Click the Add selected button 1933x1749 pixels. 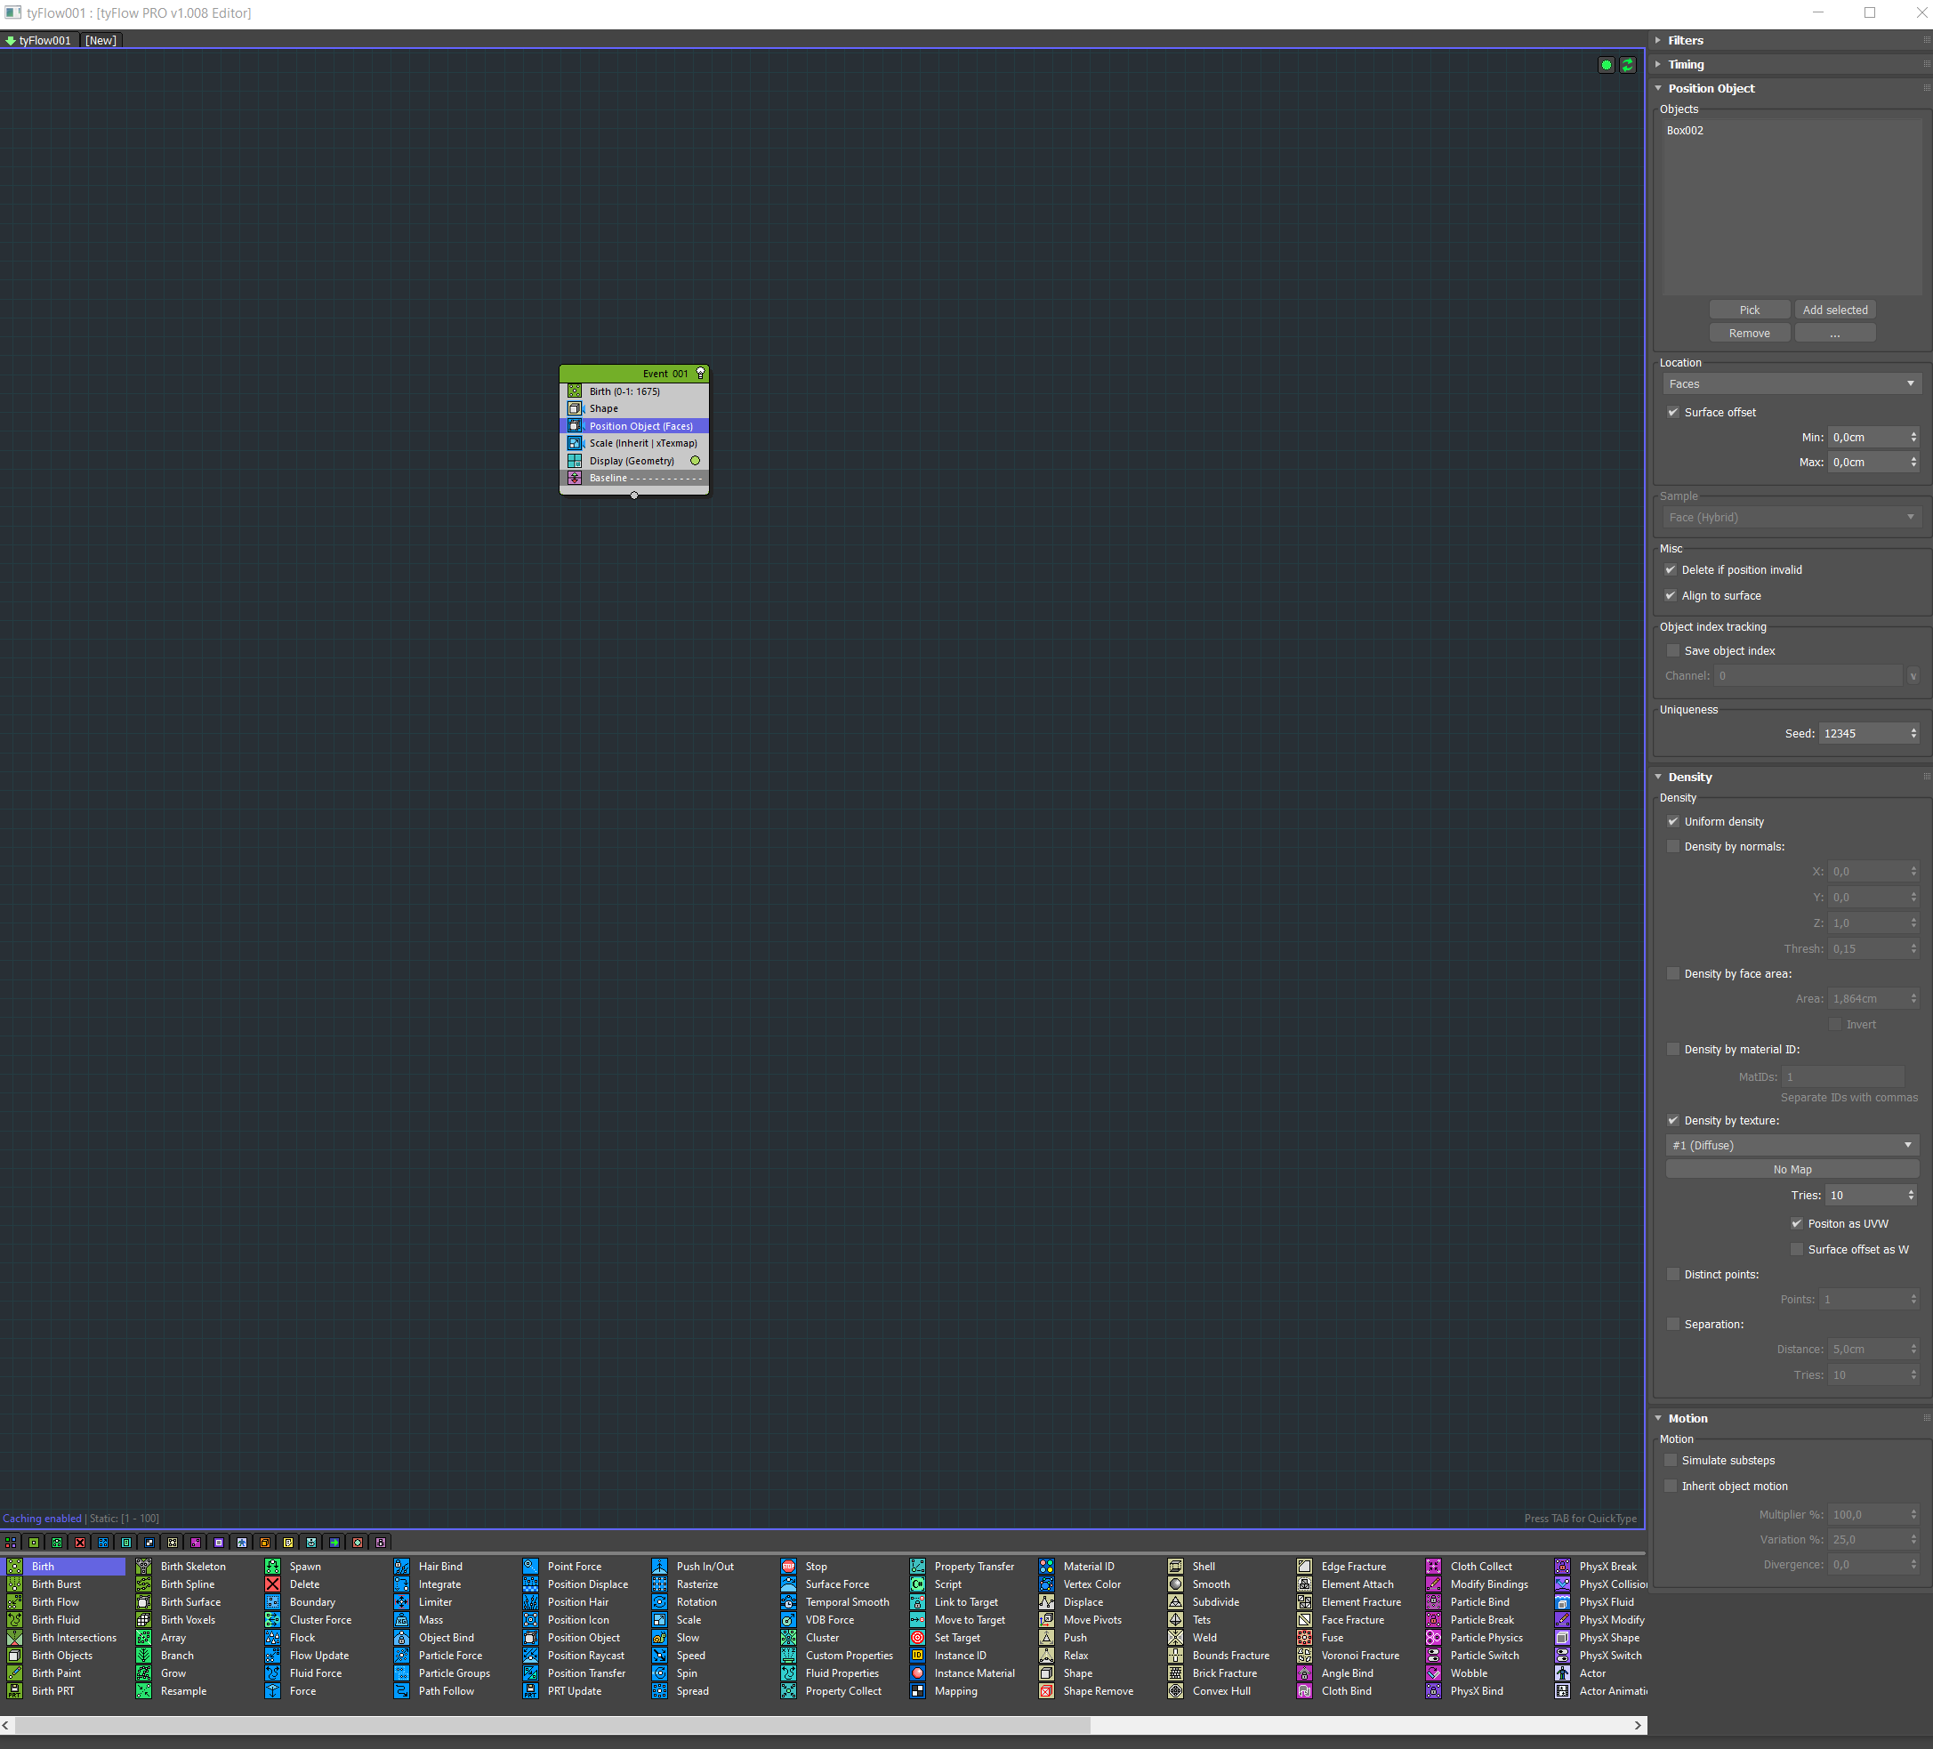1834,310
